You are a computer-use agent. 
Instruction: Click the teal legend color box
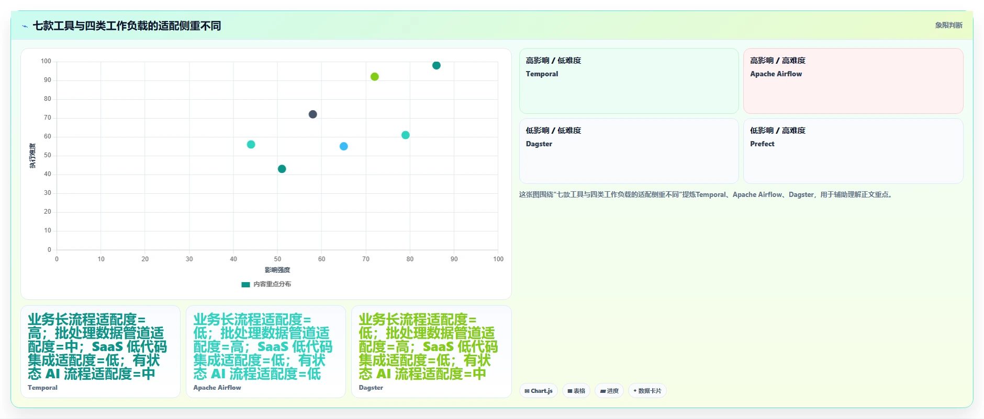point(245,285)
